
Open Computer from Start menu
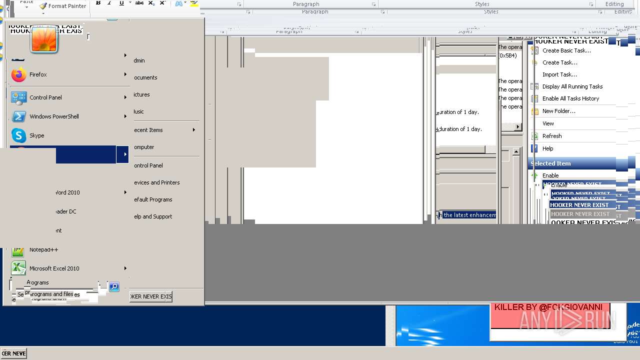pos(144,147)
